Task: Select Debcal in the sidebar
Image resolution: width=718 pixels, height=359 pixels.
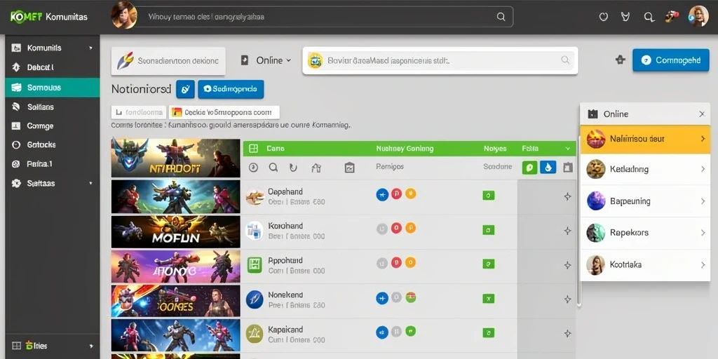Action: (52, 67)
